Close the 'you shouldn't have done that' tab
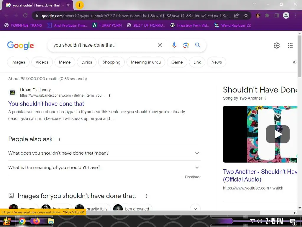The width and height of the screenshot is (302, 227). click(68, 5)
